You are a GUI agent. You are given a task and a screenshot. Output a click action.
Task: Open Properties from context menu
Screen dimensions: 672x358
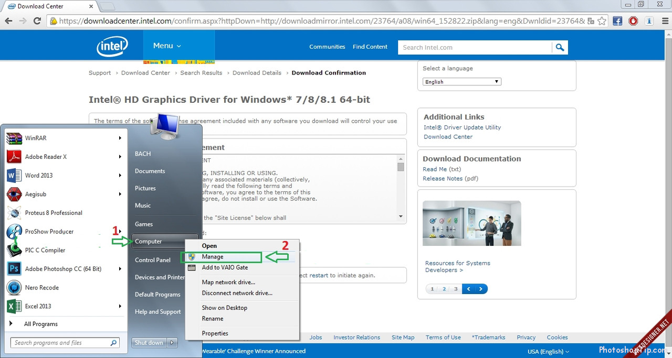tap(243, 333)
